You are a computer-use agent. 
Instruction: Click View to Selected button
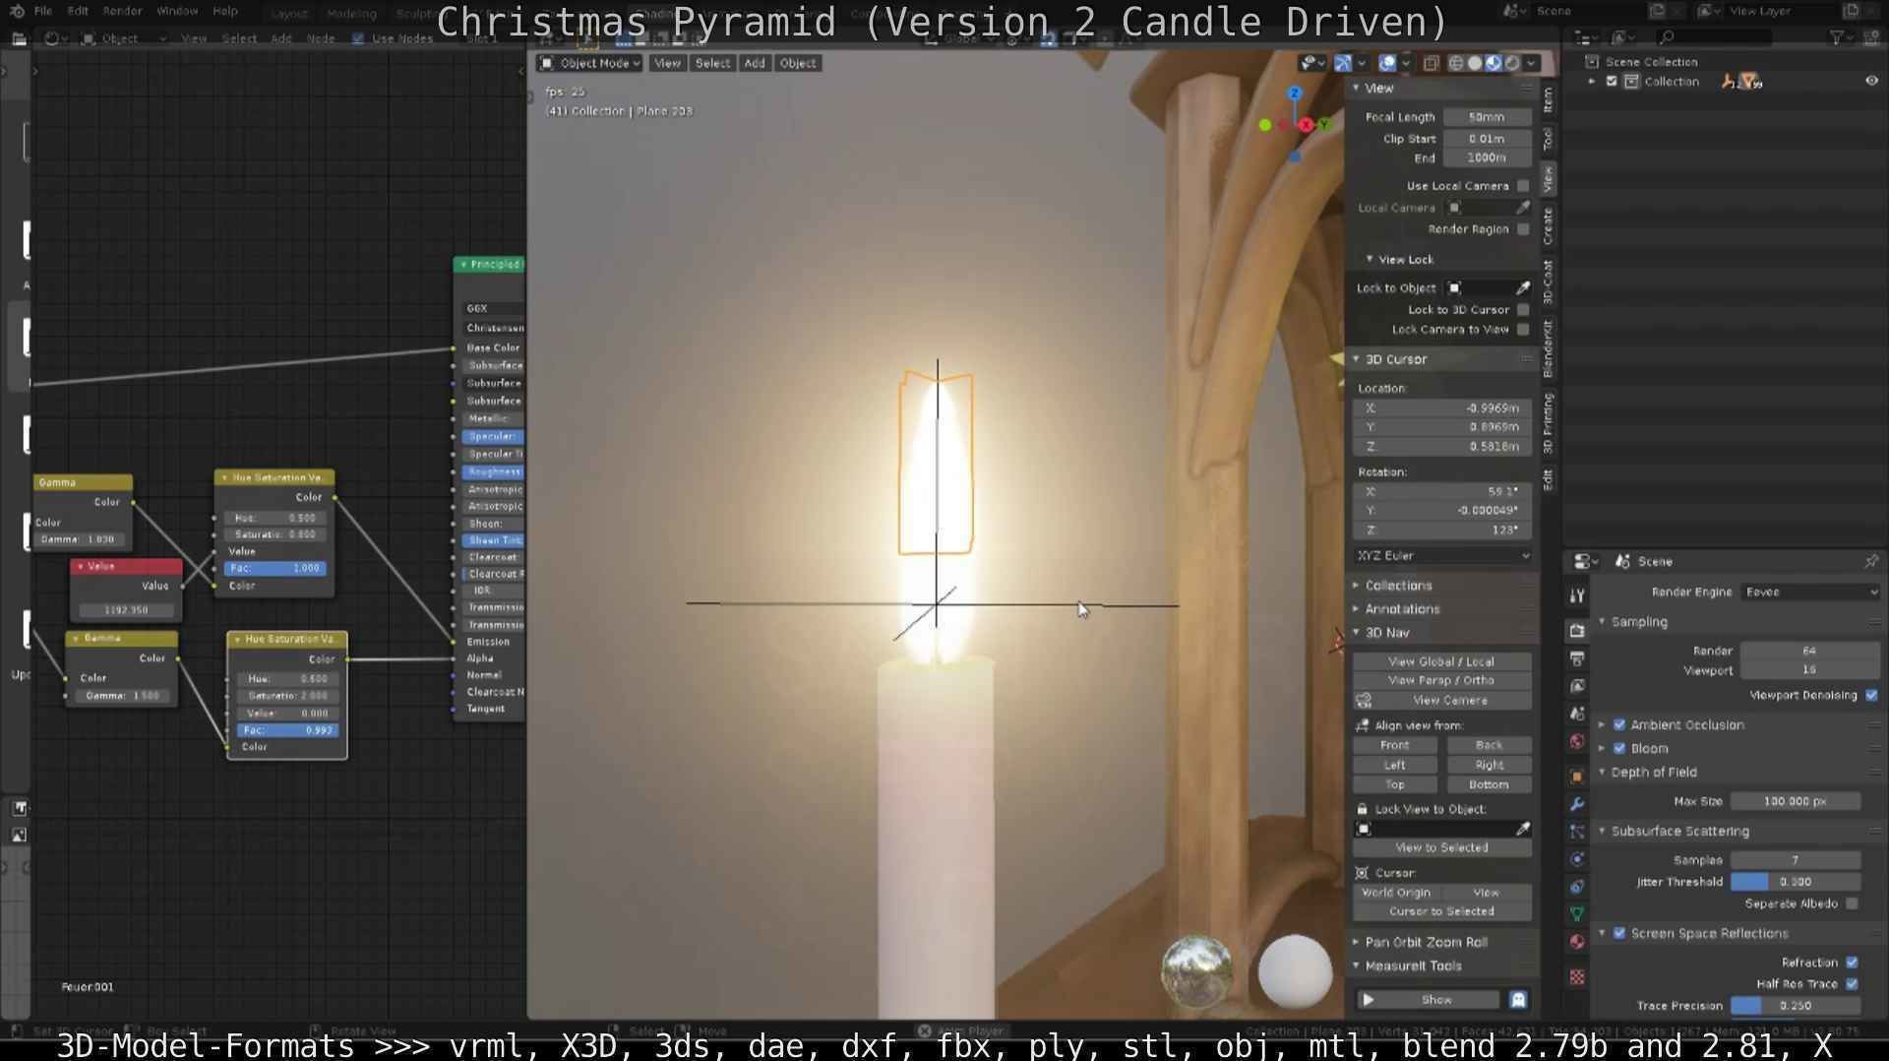pyautogui.click(x=1441, y=848)
